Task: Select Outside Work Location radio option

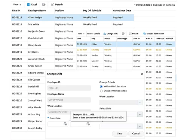Action: [x=101, y=91]
